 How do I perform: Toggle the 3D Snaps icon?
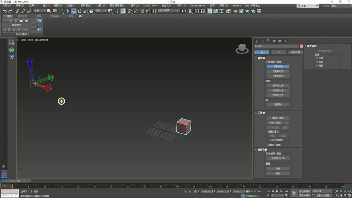coord(130,11)
